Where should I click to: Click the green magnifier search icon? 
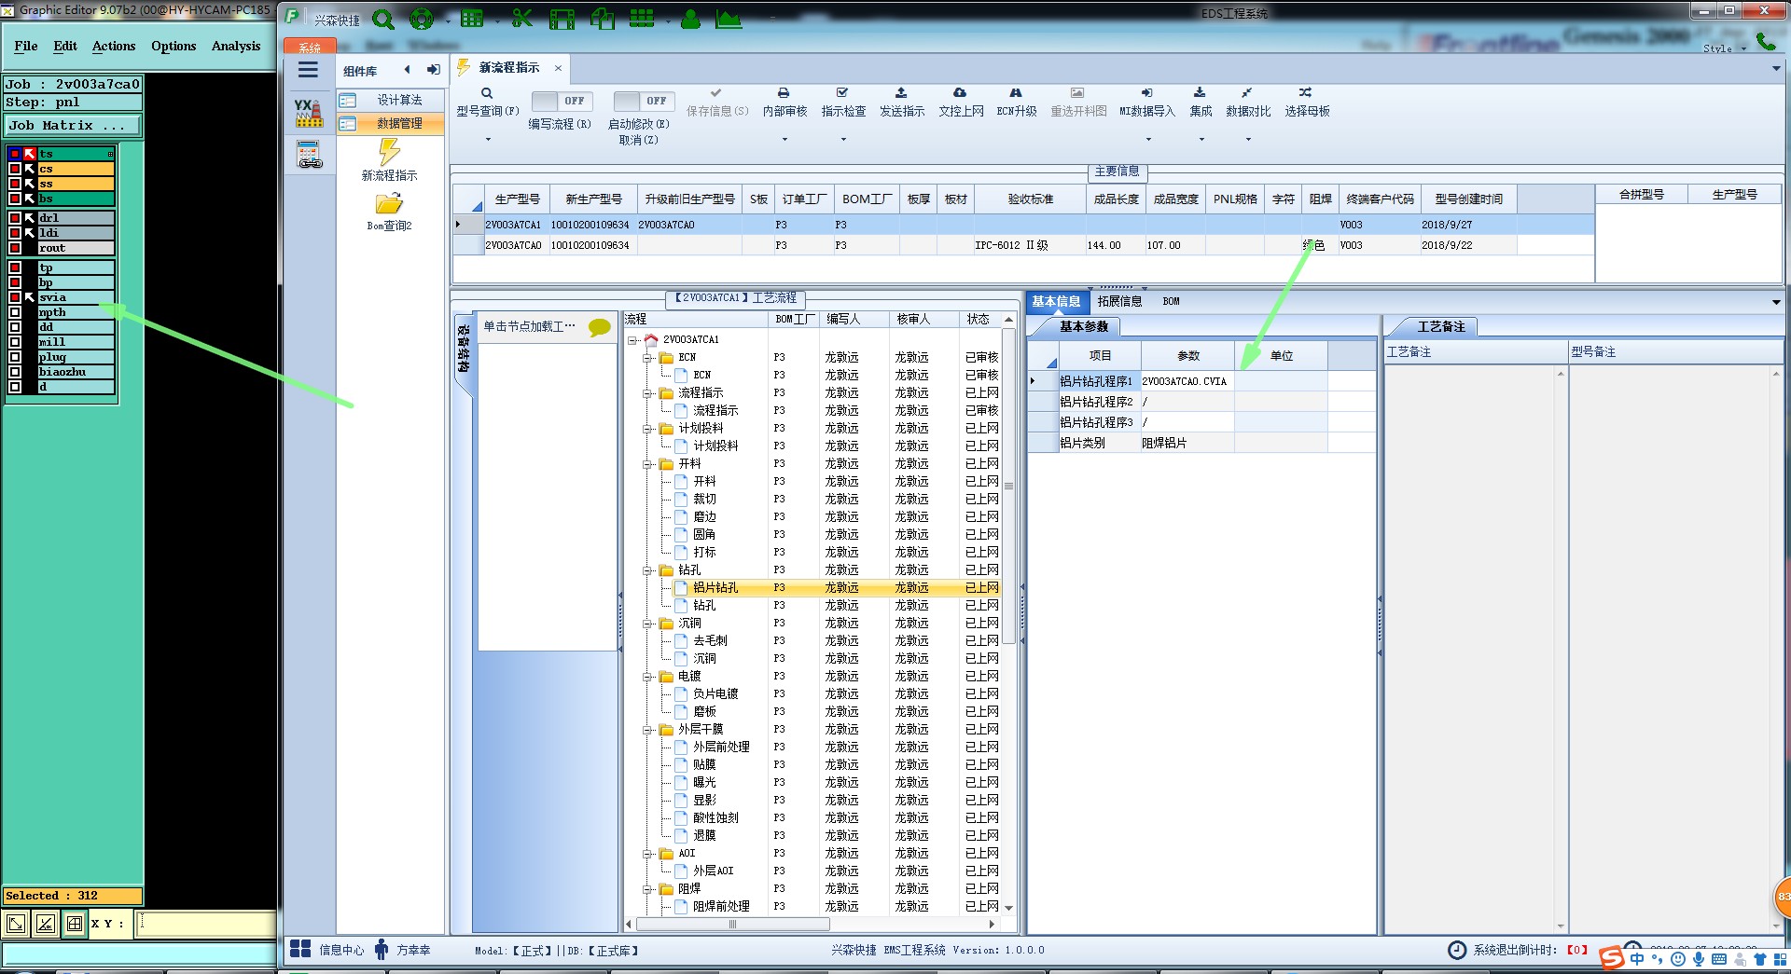click(x=382, y=19)
